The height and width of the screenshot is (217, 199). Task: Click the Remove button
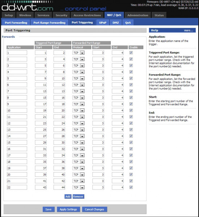click(78, 196)
